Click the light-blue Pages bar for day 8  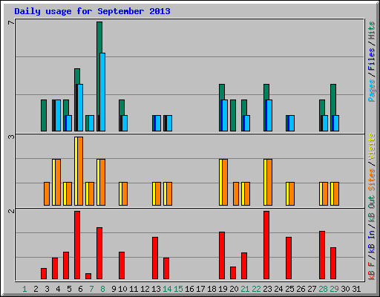coord(102,92)
